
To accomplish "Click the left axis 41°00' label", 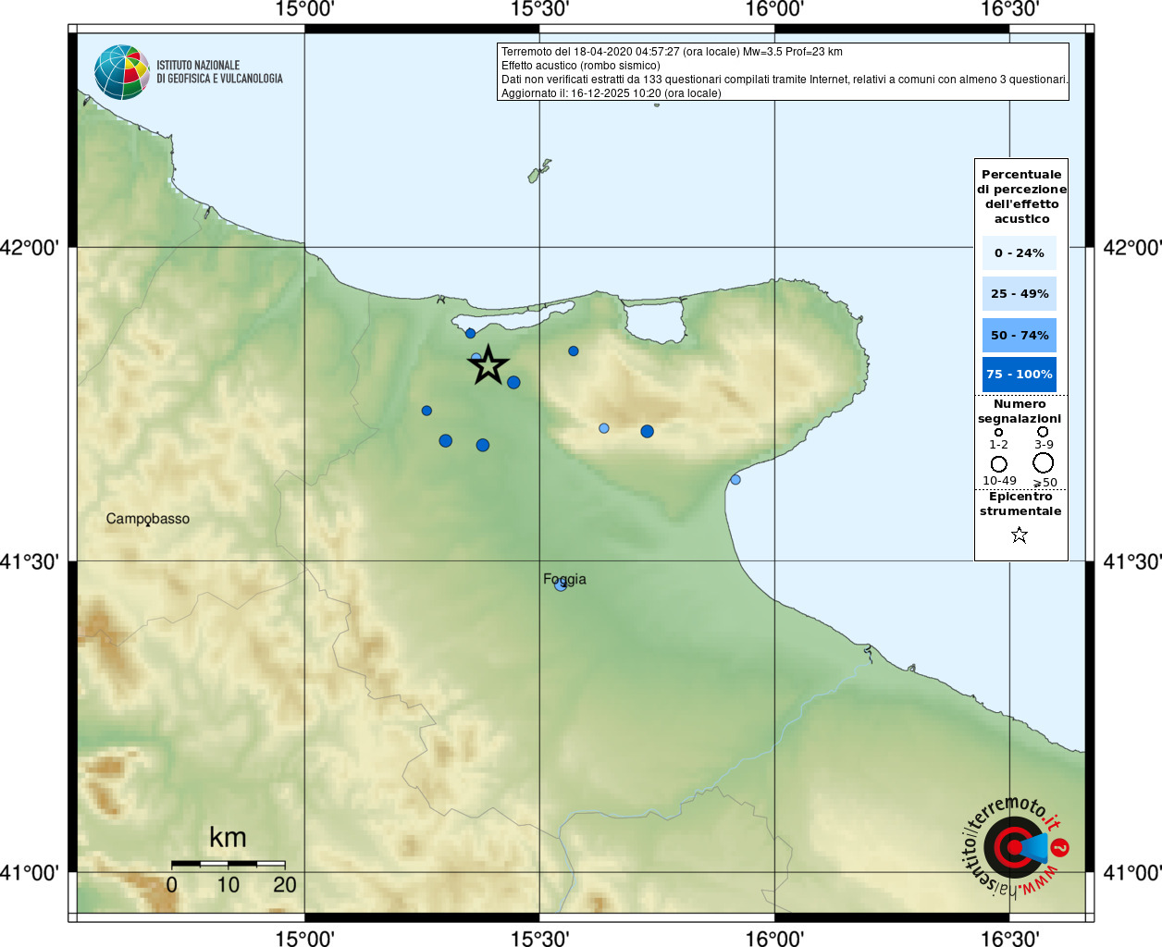I will [x=30, y=872].
